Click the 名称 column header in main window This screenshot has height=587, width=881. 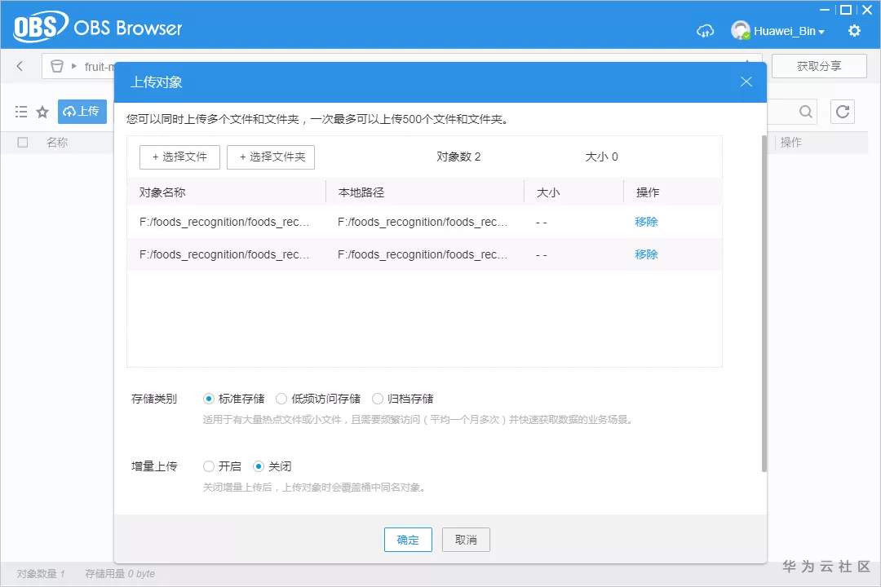tap(57, 142)
